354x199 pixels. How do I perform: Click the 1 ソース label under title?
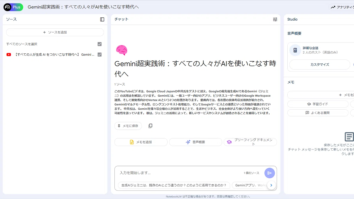click(120, 84)
